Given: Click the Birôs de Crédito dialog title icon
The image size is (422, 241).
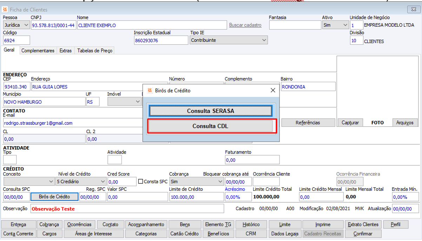Looking at the screenshot, I should [x=150, y=90].
